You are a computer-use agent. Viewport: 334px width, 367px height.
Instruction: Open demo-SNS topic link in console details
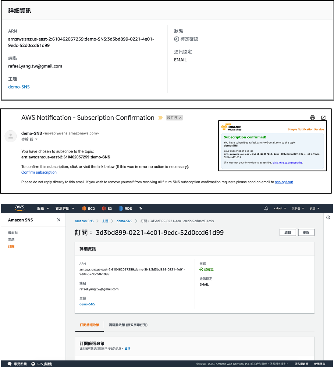87,304
